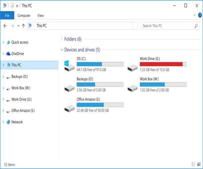Select the Work Box (W:) drive icon in content pane
This screenshot has height=169, width=203.
(132, 87)
